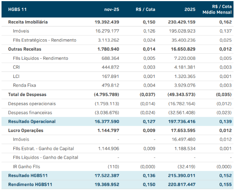Select the Despesas financeiras row label
The image size is (235, 191).
30,113
